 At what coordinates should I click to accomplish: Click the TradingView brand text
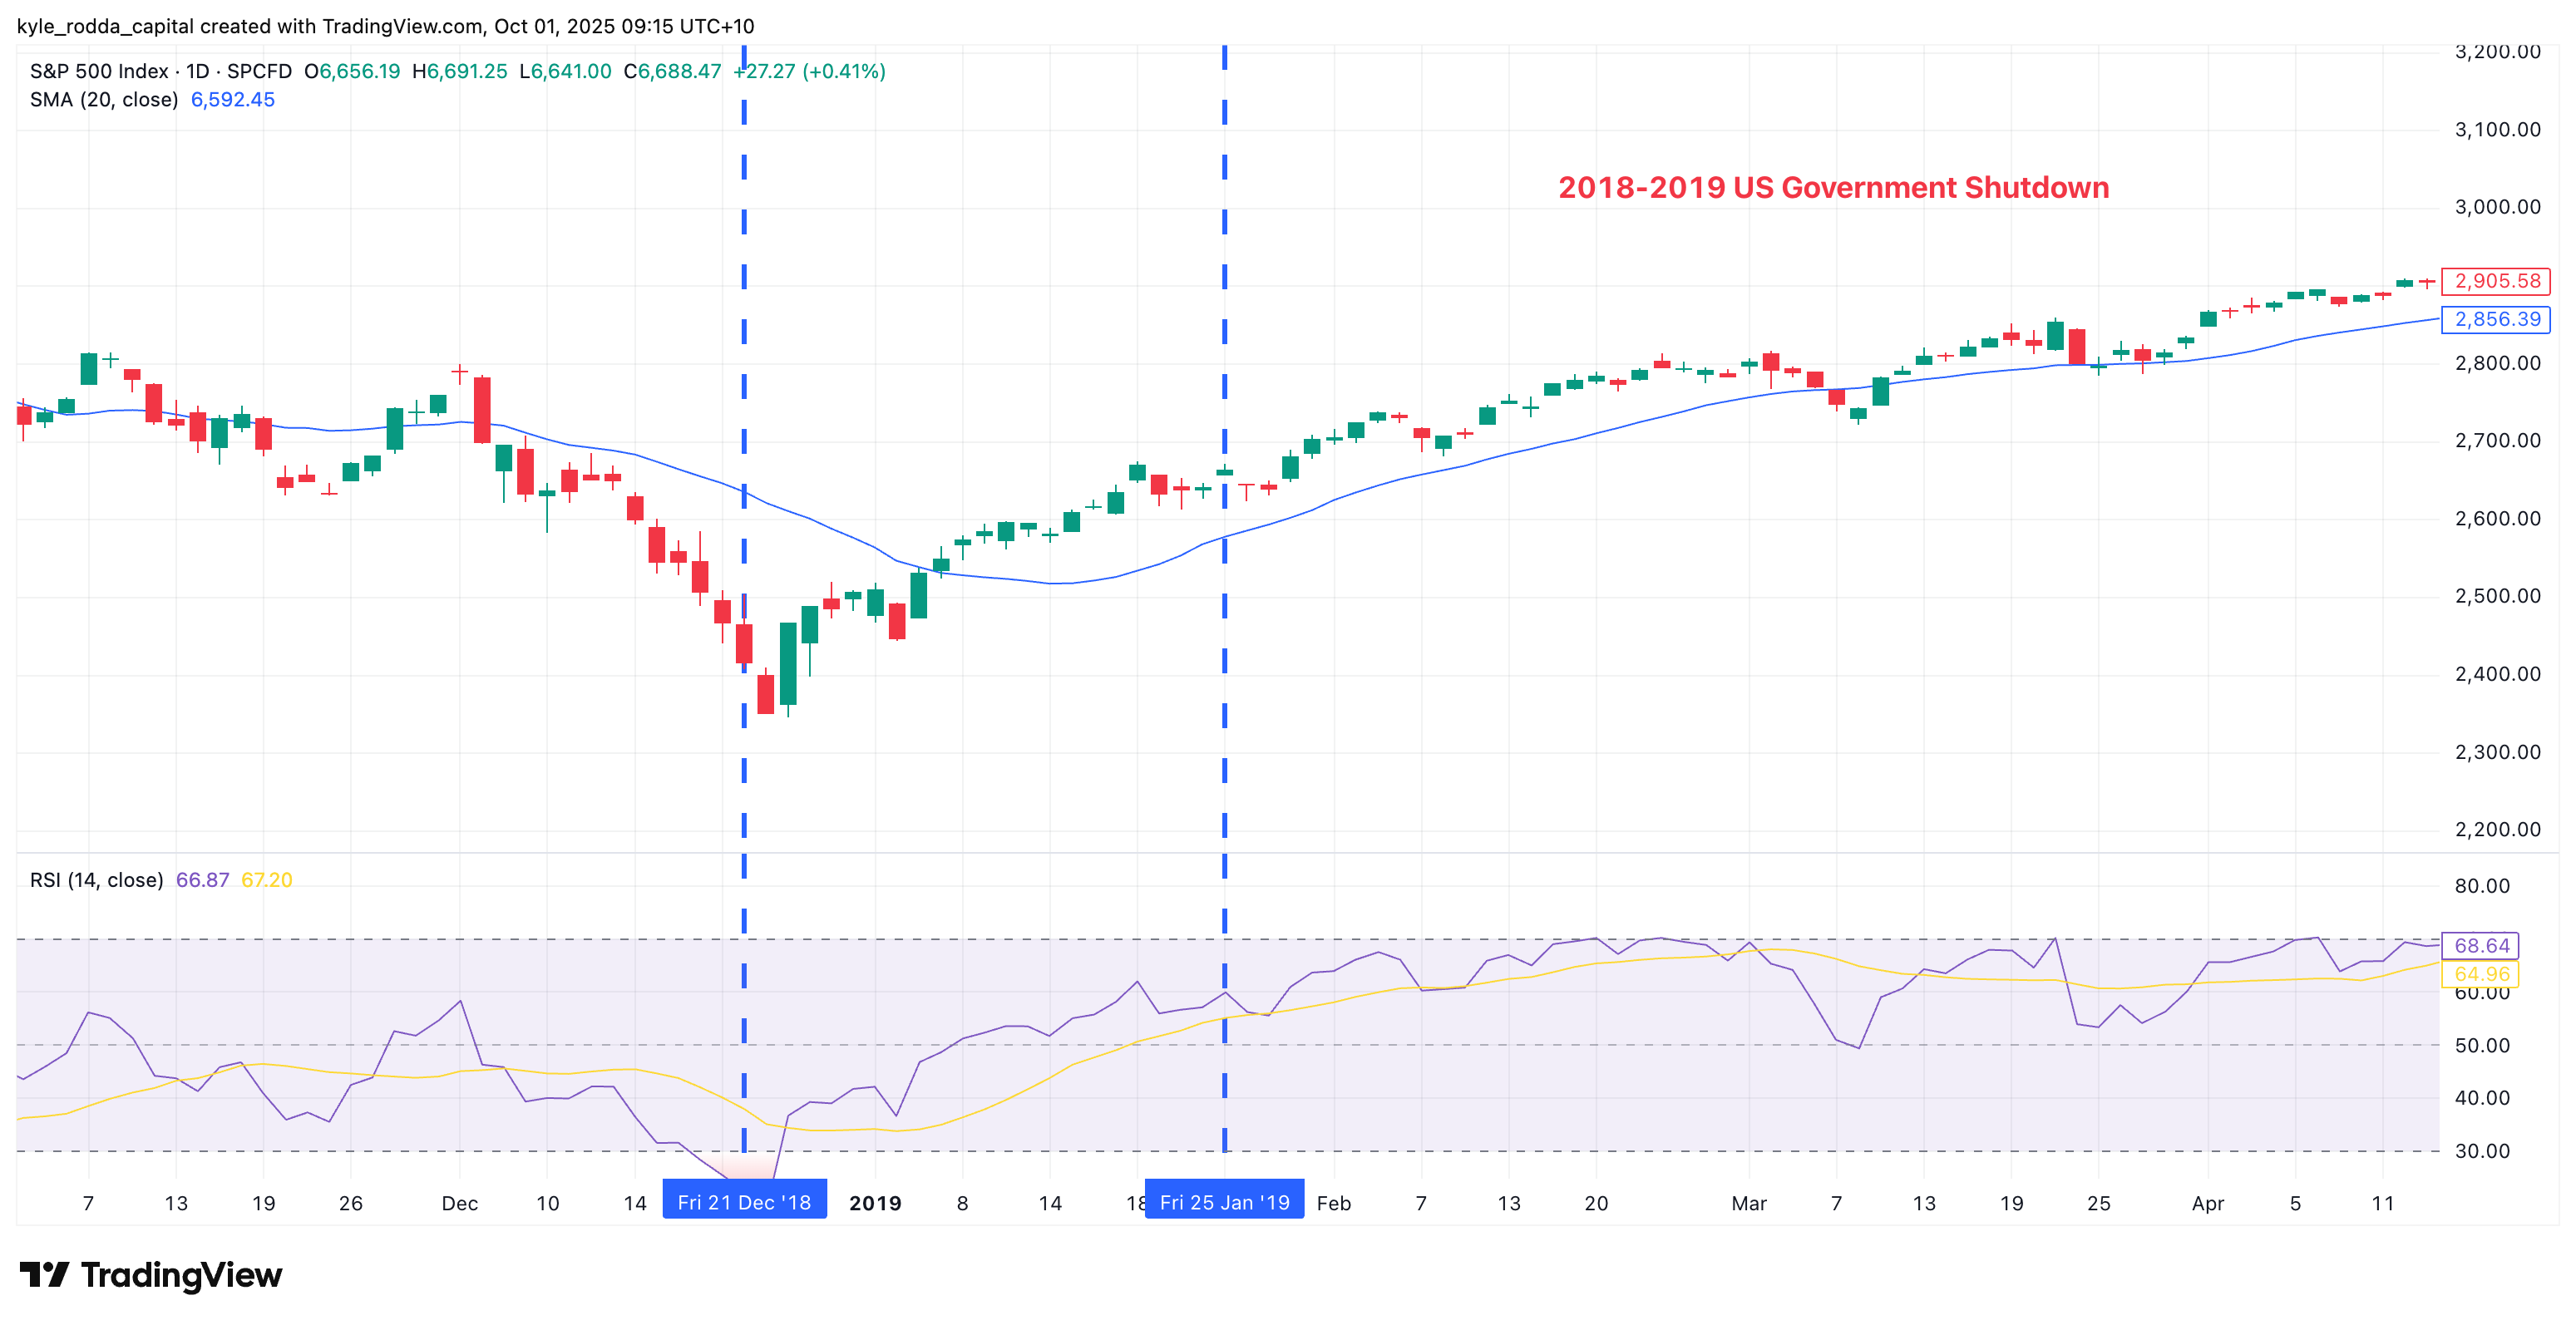click(181, 1275)
